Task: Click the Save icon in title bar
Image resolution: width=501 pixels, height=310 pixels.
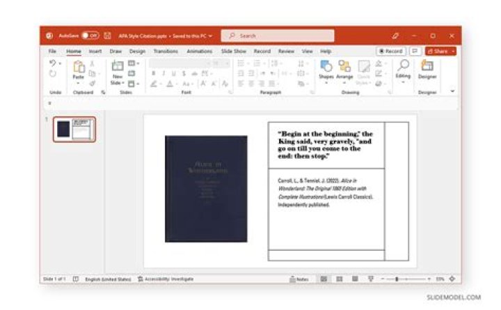Action: click(x=108, y=36)
